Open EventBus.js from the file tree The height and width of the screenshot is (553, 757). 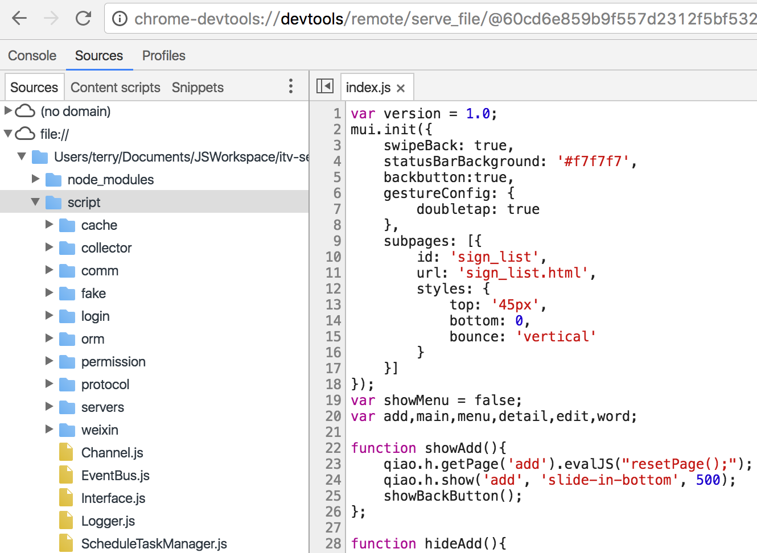pos(116,476)
